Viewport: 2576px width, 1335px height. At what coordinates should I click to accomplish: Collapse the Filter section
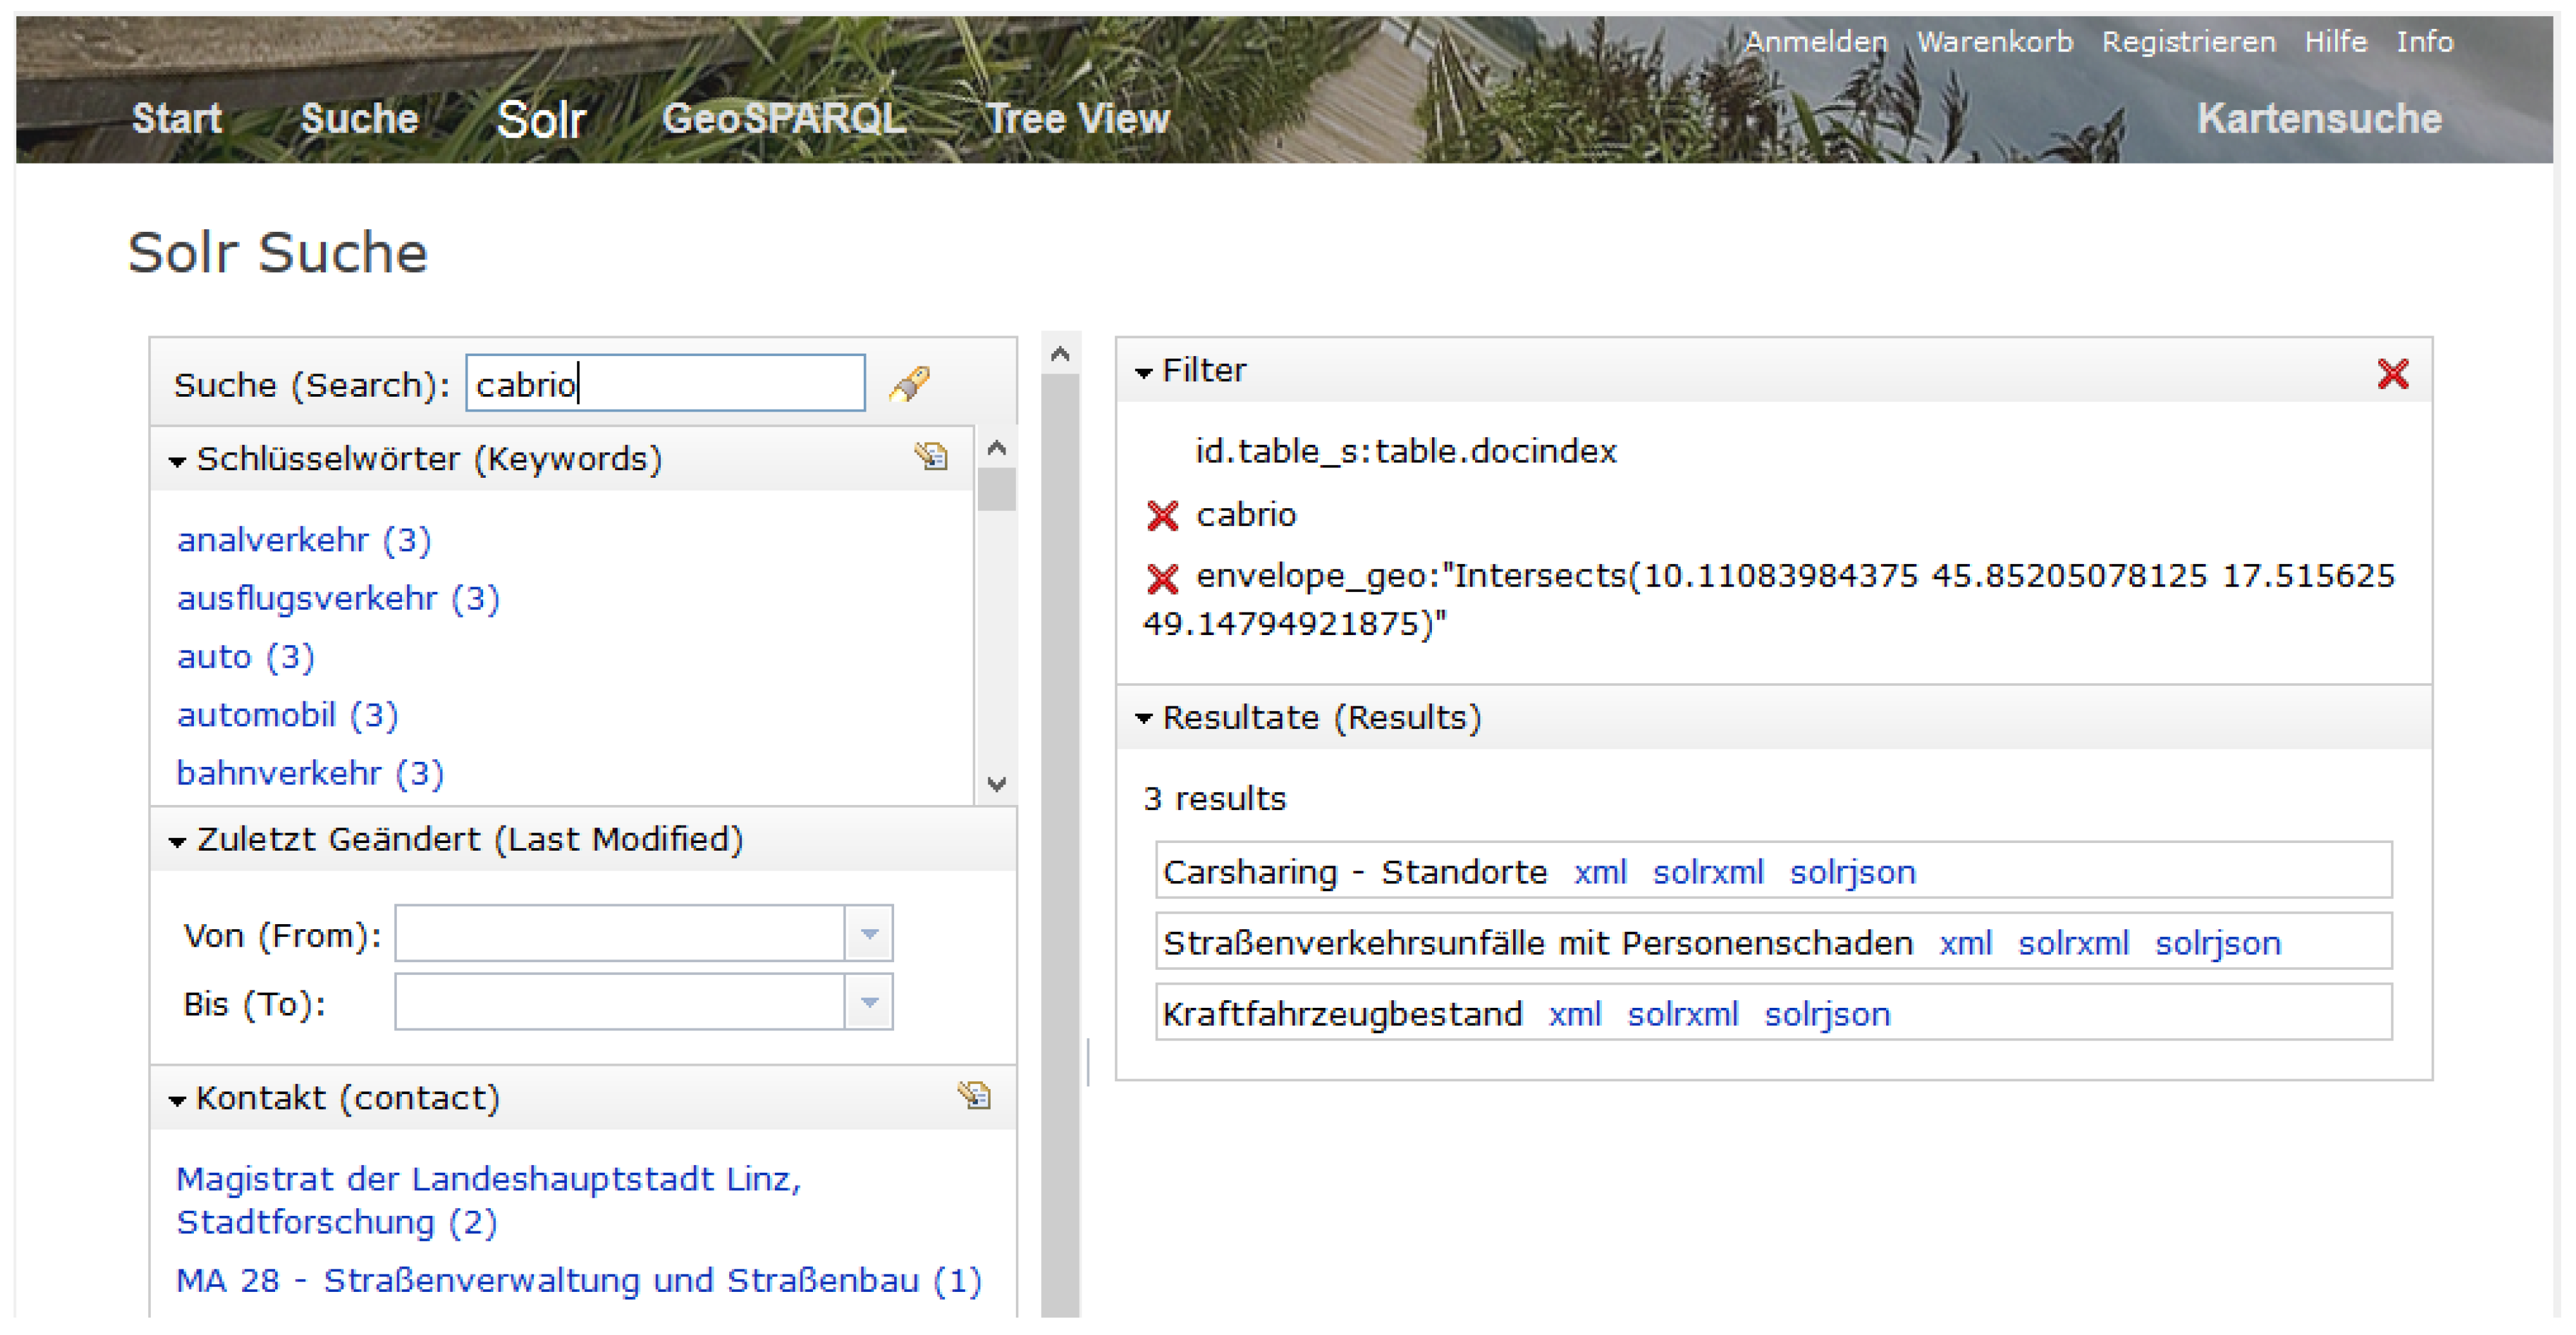coord(1144,373)
